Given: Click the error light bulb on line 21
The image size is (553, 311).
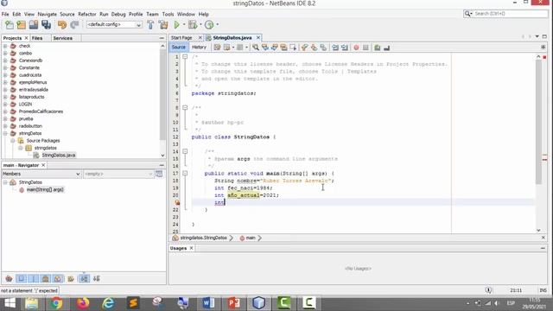Looking at the screenshot, I should click(177, 202).
